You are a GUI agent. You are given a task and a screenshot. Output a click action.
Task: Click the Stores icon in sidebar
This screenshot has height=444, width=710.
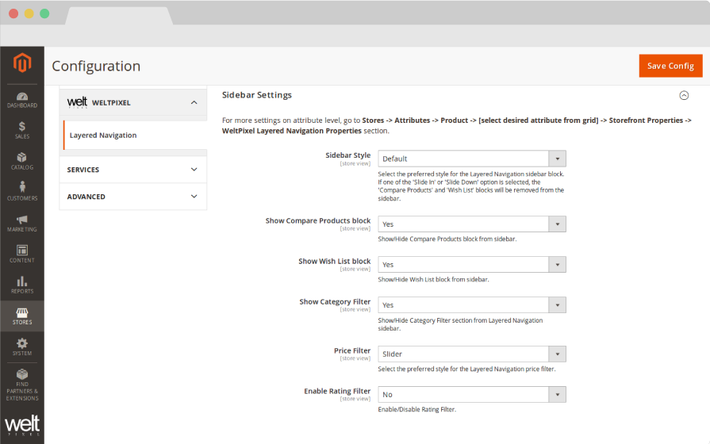pyautogui.click(x=21, y=316)
